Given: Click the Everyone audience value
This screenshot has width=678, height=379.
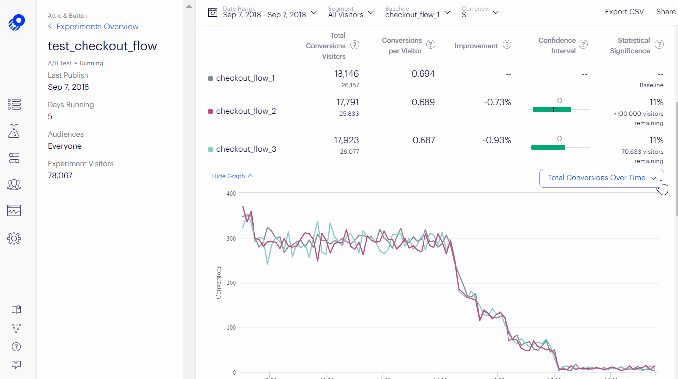Looking at the screenshot, I should pos(65,146).
